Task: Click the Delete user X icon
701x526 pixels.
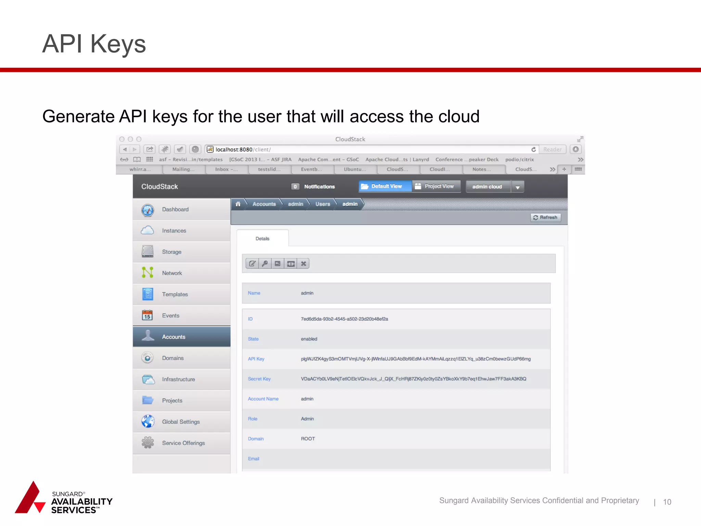Action: click(x=303, y=264)
